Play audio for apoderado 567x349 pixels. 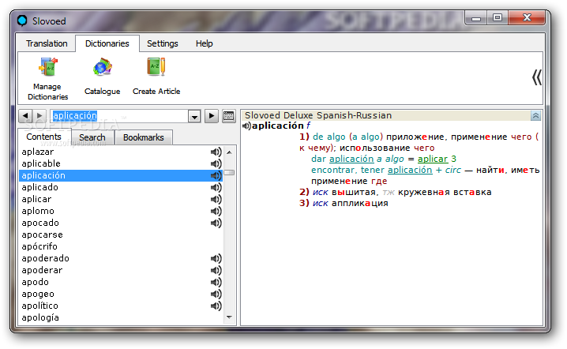(x=216, y=258)
